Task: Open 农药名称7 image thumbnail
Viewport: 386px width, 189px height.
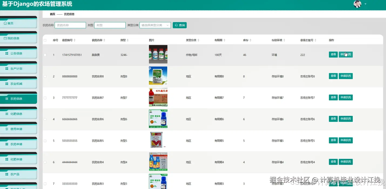Action: pyautogui.click(x=158, y=97)
